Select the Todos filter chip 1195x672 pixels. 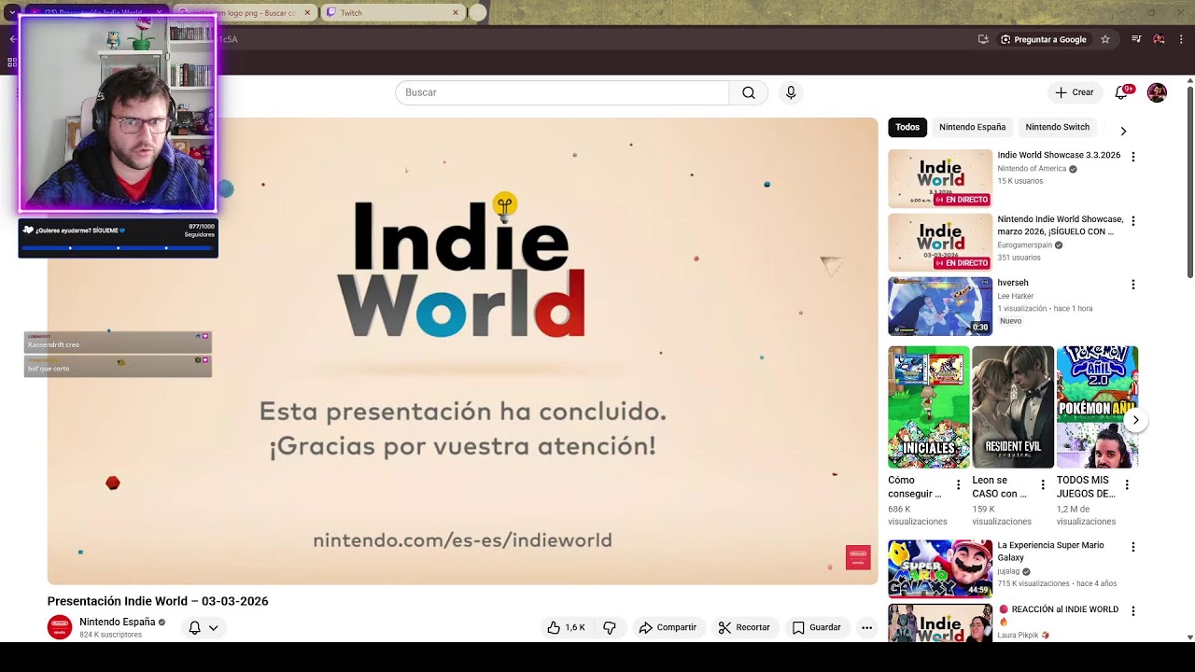[x=907, y=127]
